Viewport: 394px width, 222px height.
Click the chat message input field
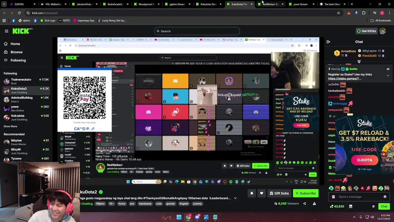coord(359,197)
